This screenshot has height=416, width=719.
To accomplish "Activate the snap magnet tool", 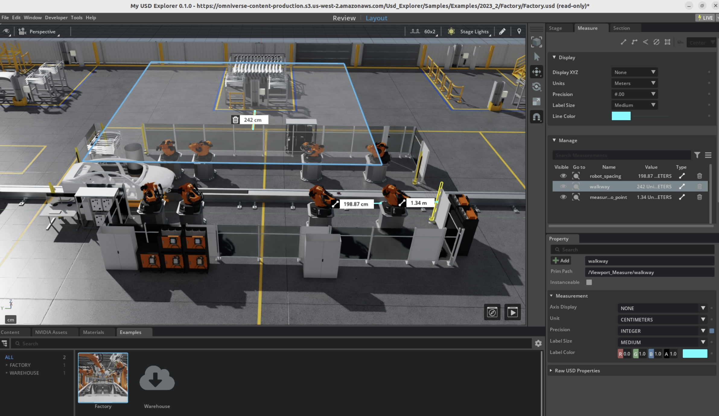I will click(x=536, y=117).
